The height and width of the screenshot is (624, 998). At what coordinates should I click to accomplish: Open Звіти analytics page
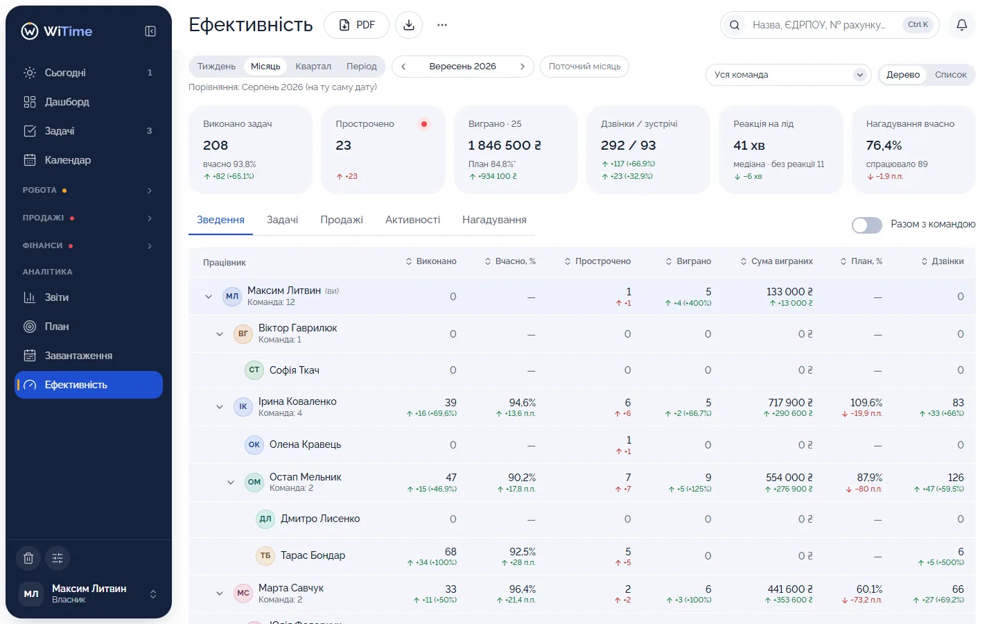click(89, 297)
